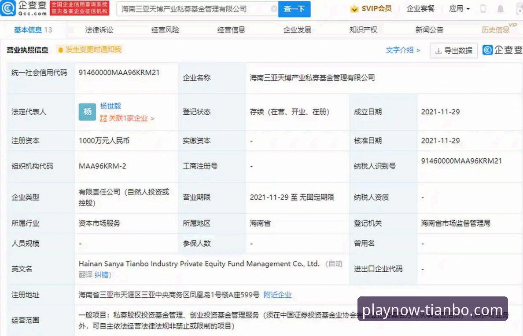This screenshot has height=336, width=523.
Task: Click 纠错 correction link
Action: click(x=101, y=275)
